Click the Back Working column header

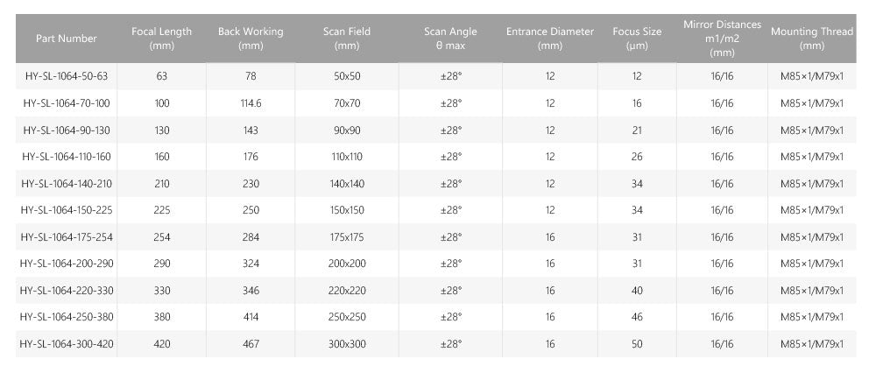(x=251, y=39)
